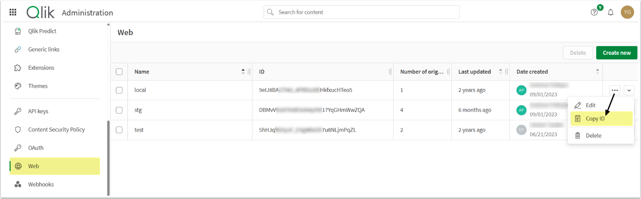Open Extensions puzzle icon in sidebar

[18, 68]
